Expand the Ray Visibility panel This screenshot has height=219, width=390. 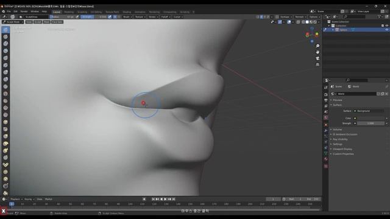(340, 139)
